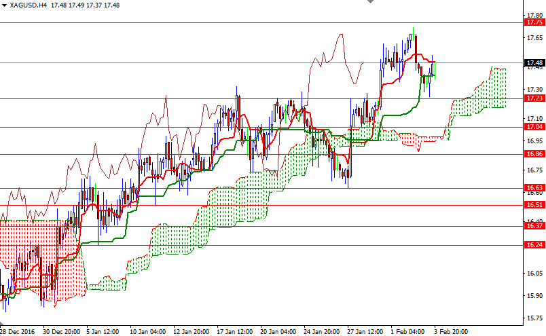Click the 12 Jan 20:00 time label
This screenshot has height=336, width=546.
pos(192,331)
